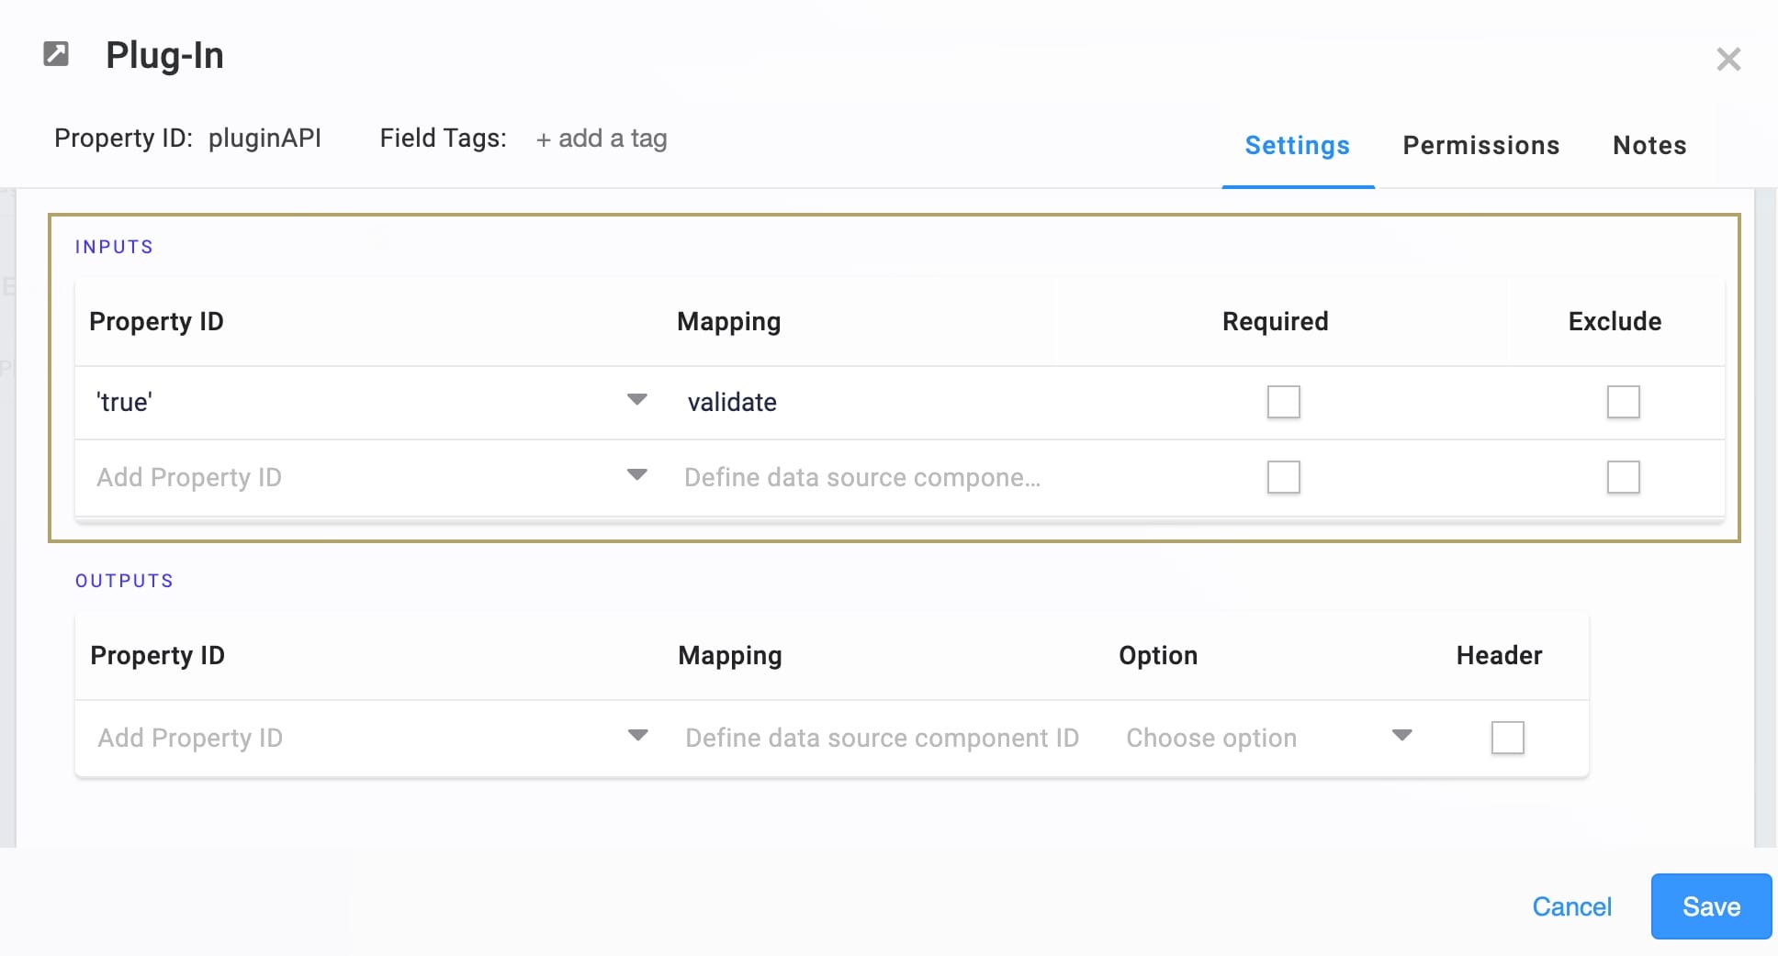Click the INPUTS section heading

tap(114, 247)
